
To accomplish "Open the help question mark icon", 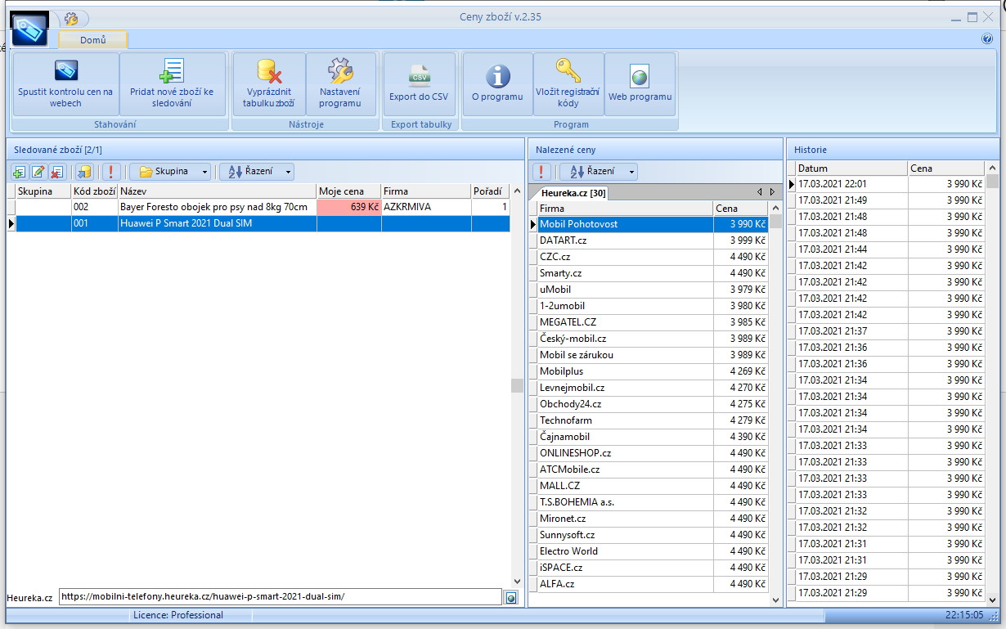I will click(986, 38).
